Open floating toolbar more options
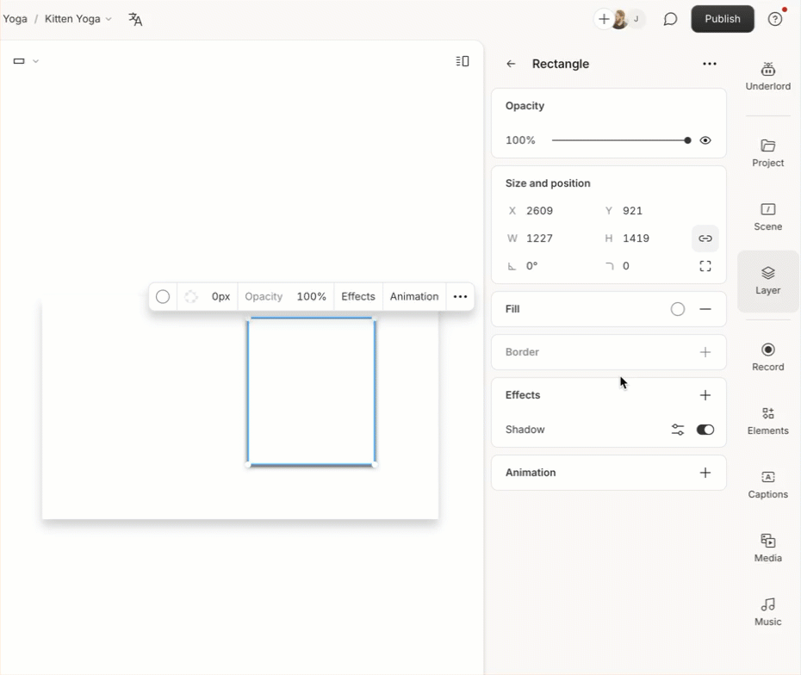The image size is (801, 675). [460, 297]
